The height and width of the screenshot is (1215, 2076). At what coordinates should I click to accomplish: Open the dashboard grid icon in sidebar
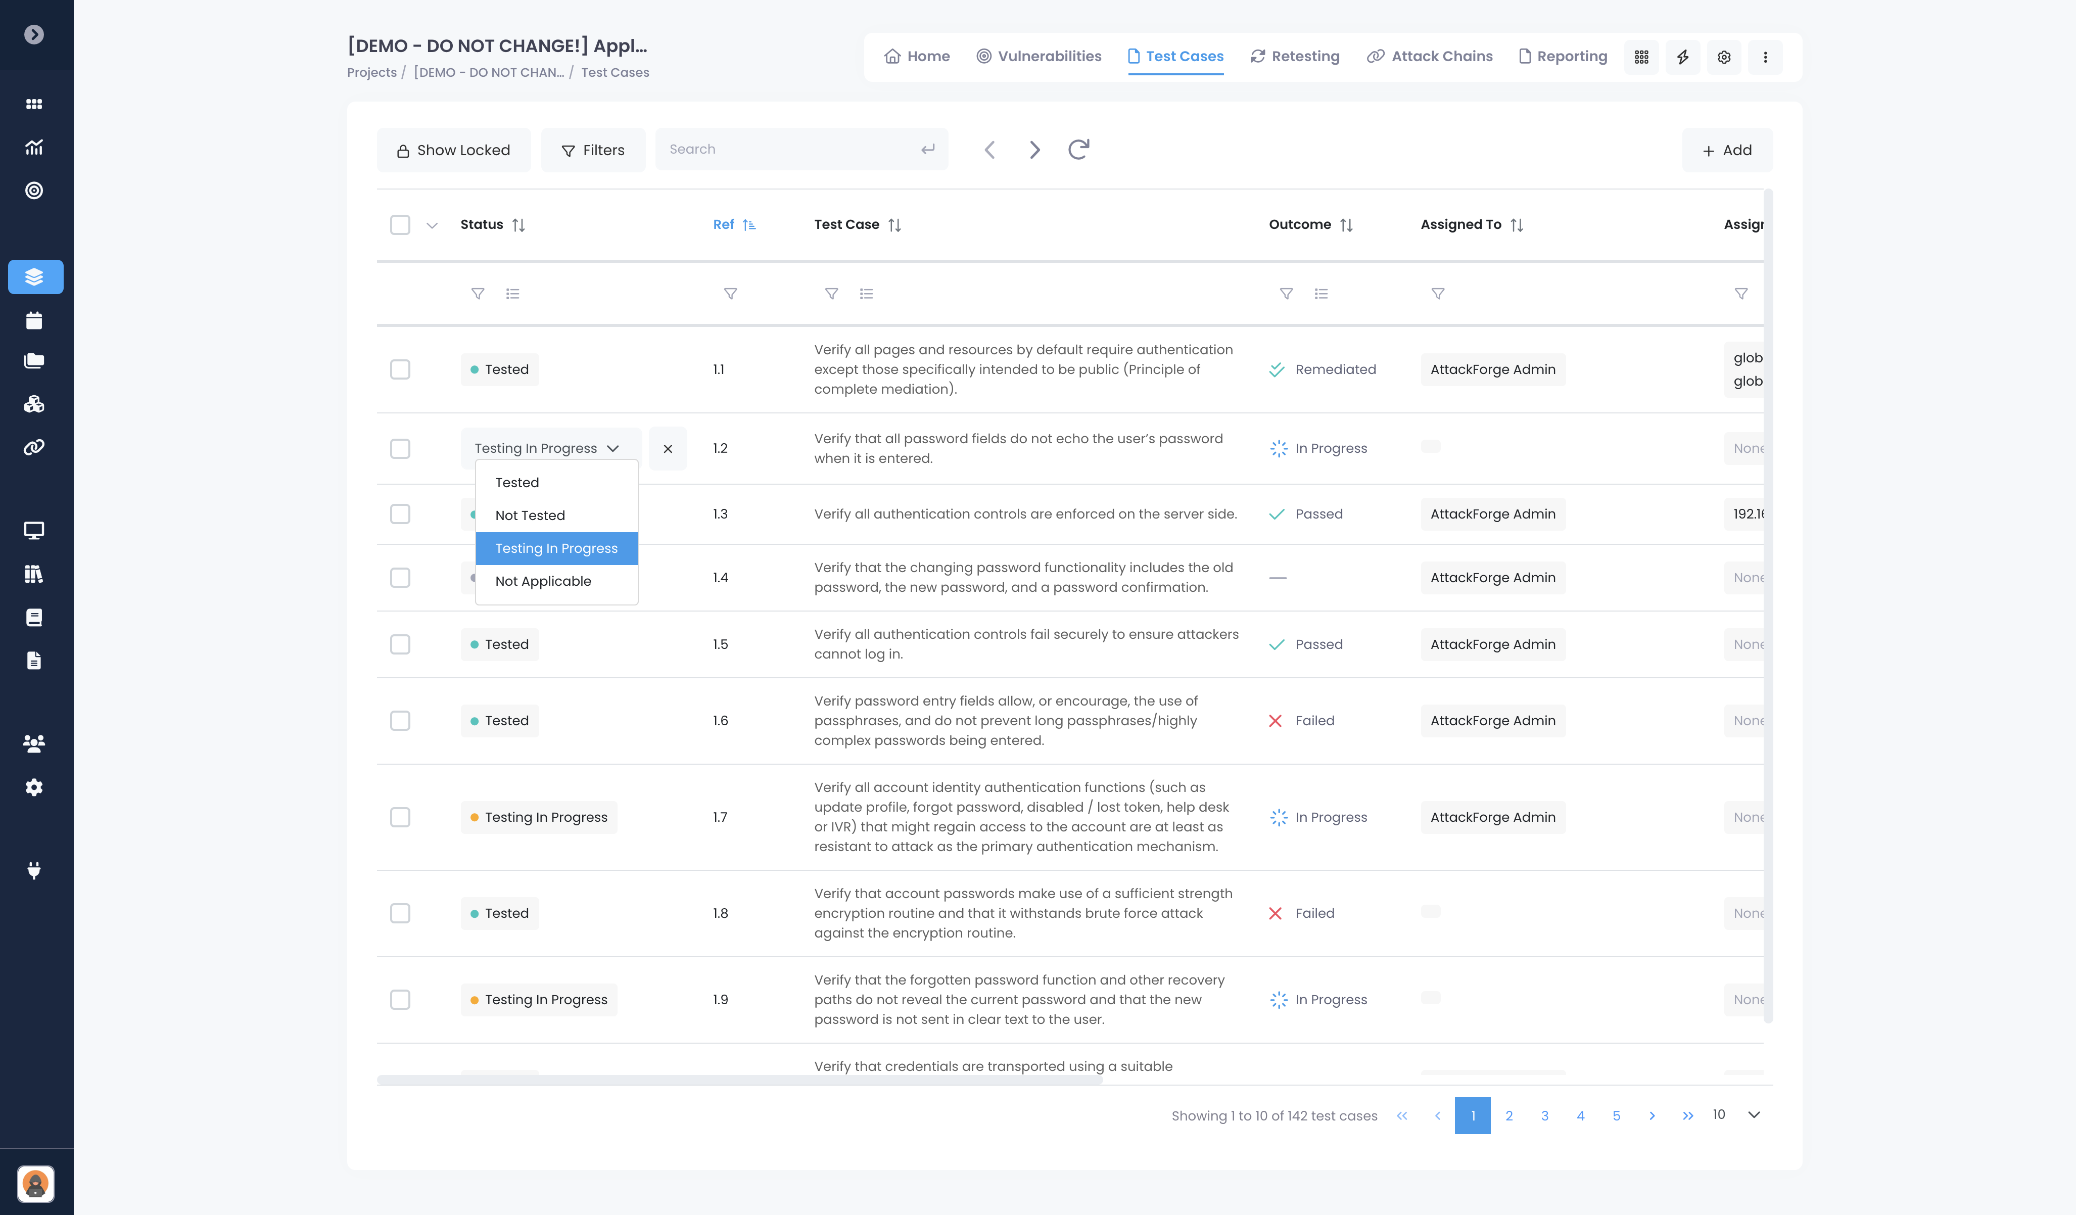[x=34, y=104]
